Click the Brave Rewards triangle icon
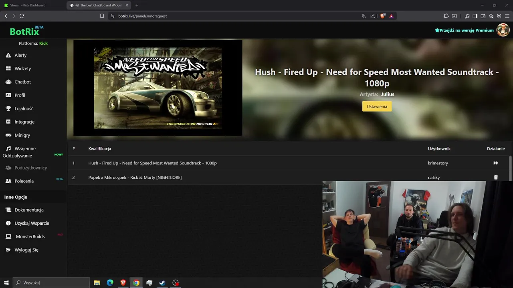513x288 pixels. pos(391,16)
